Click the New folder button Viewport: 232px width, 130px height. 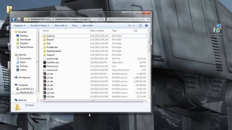(88, 26)
